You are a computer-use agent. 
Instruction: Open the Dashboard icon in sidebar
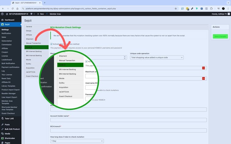coord(2,20)
